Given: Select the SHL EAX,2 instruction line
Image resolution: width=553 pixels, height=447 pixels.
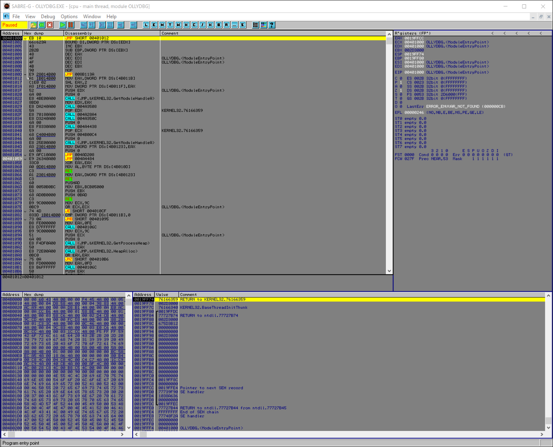Looking at the screenshot, I should point(193,82).
